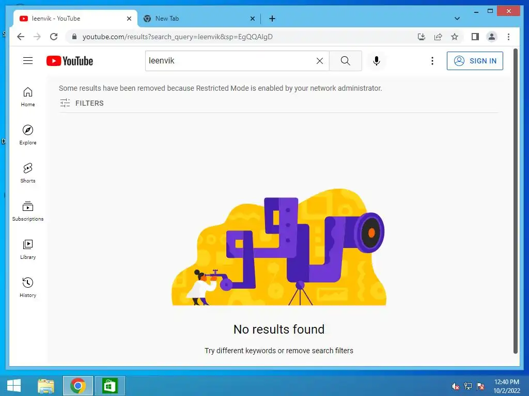Switch to the New Tab tab

pos(199,19)
